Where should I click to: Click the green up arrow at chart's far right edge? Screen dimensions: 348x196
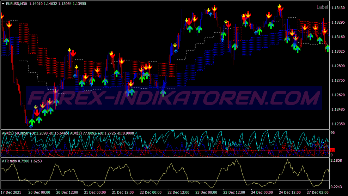pos(328,48)
